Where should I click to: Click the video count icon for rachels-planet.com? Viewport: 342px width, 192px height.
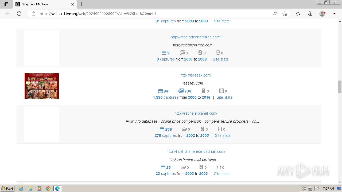[220, 129]
